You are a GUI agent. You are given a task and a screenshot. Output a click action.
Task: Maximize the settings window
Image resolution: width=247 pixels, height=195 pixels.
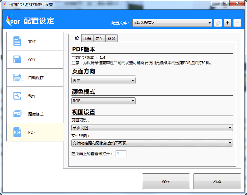225,4
